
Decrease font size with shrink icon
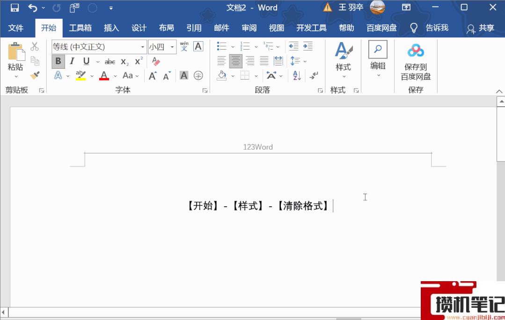(167, 76)
